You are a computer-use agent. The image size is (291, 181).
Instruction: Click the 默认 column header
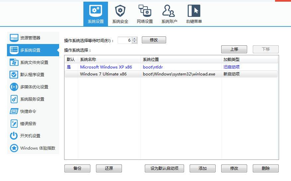(x=71, y=60)
